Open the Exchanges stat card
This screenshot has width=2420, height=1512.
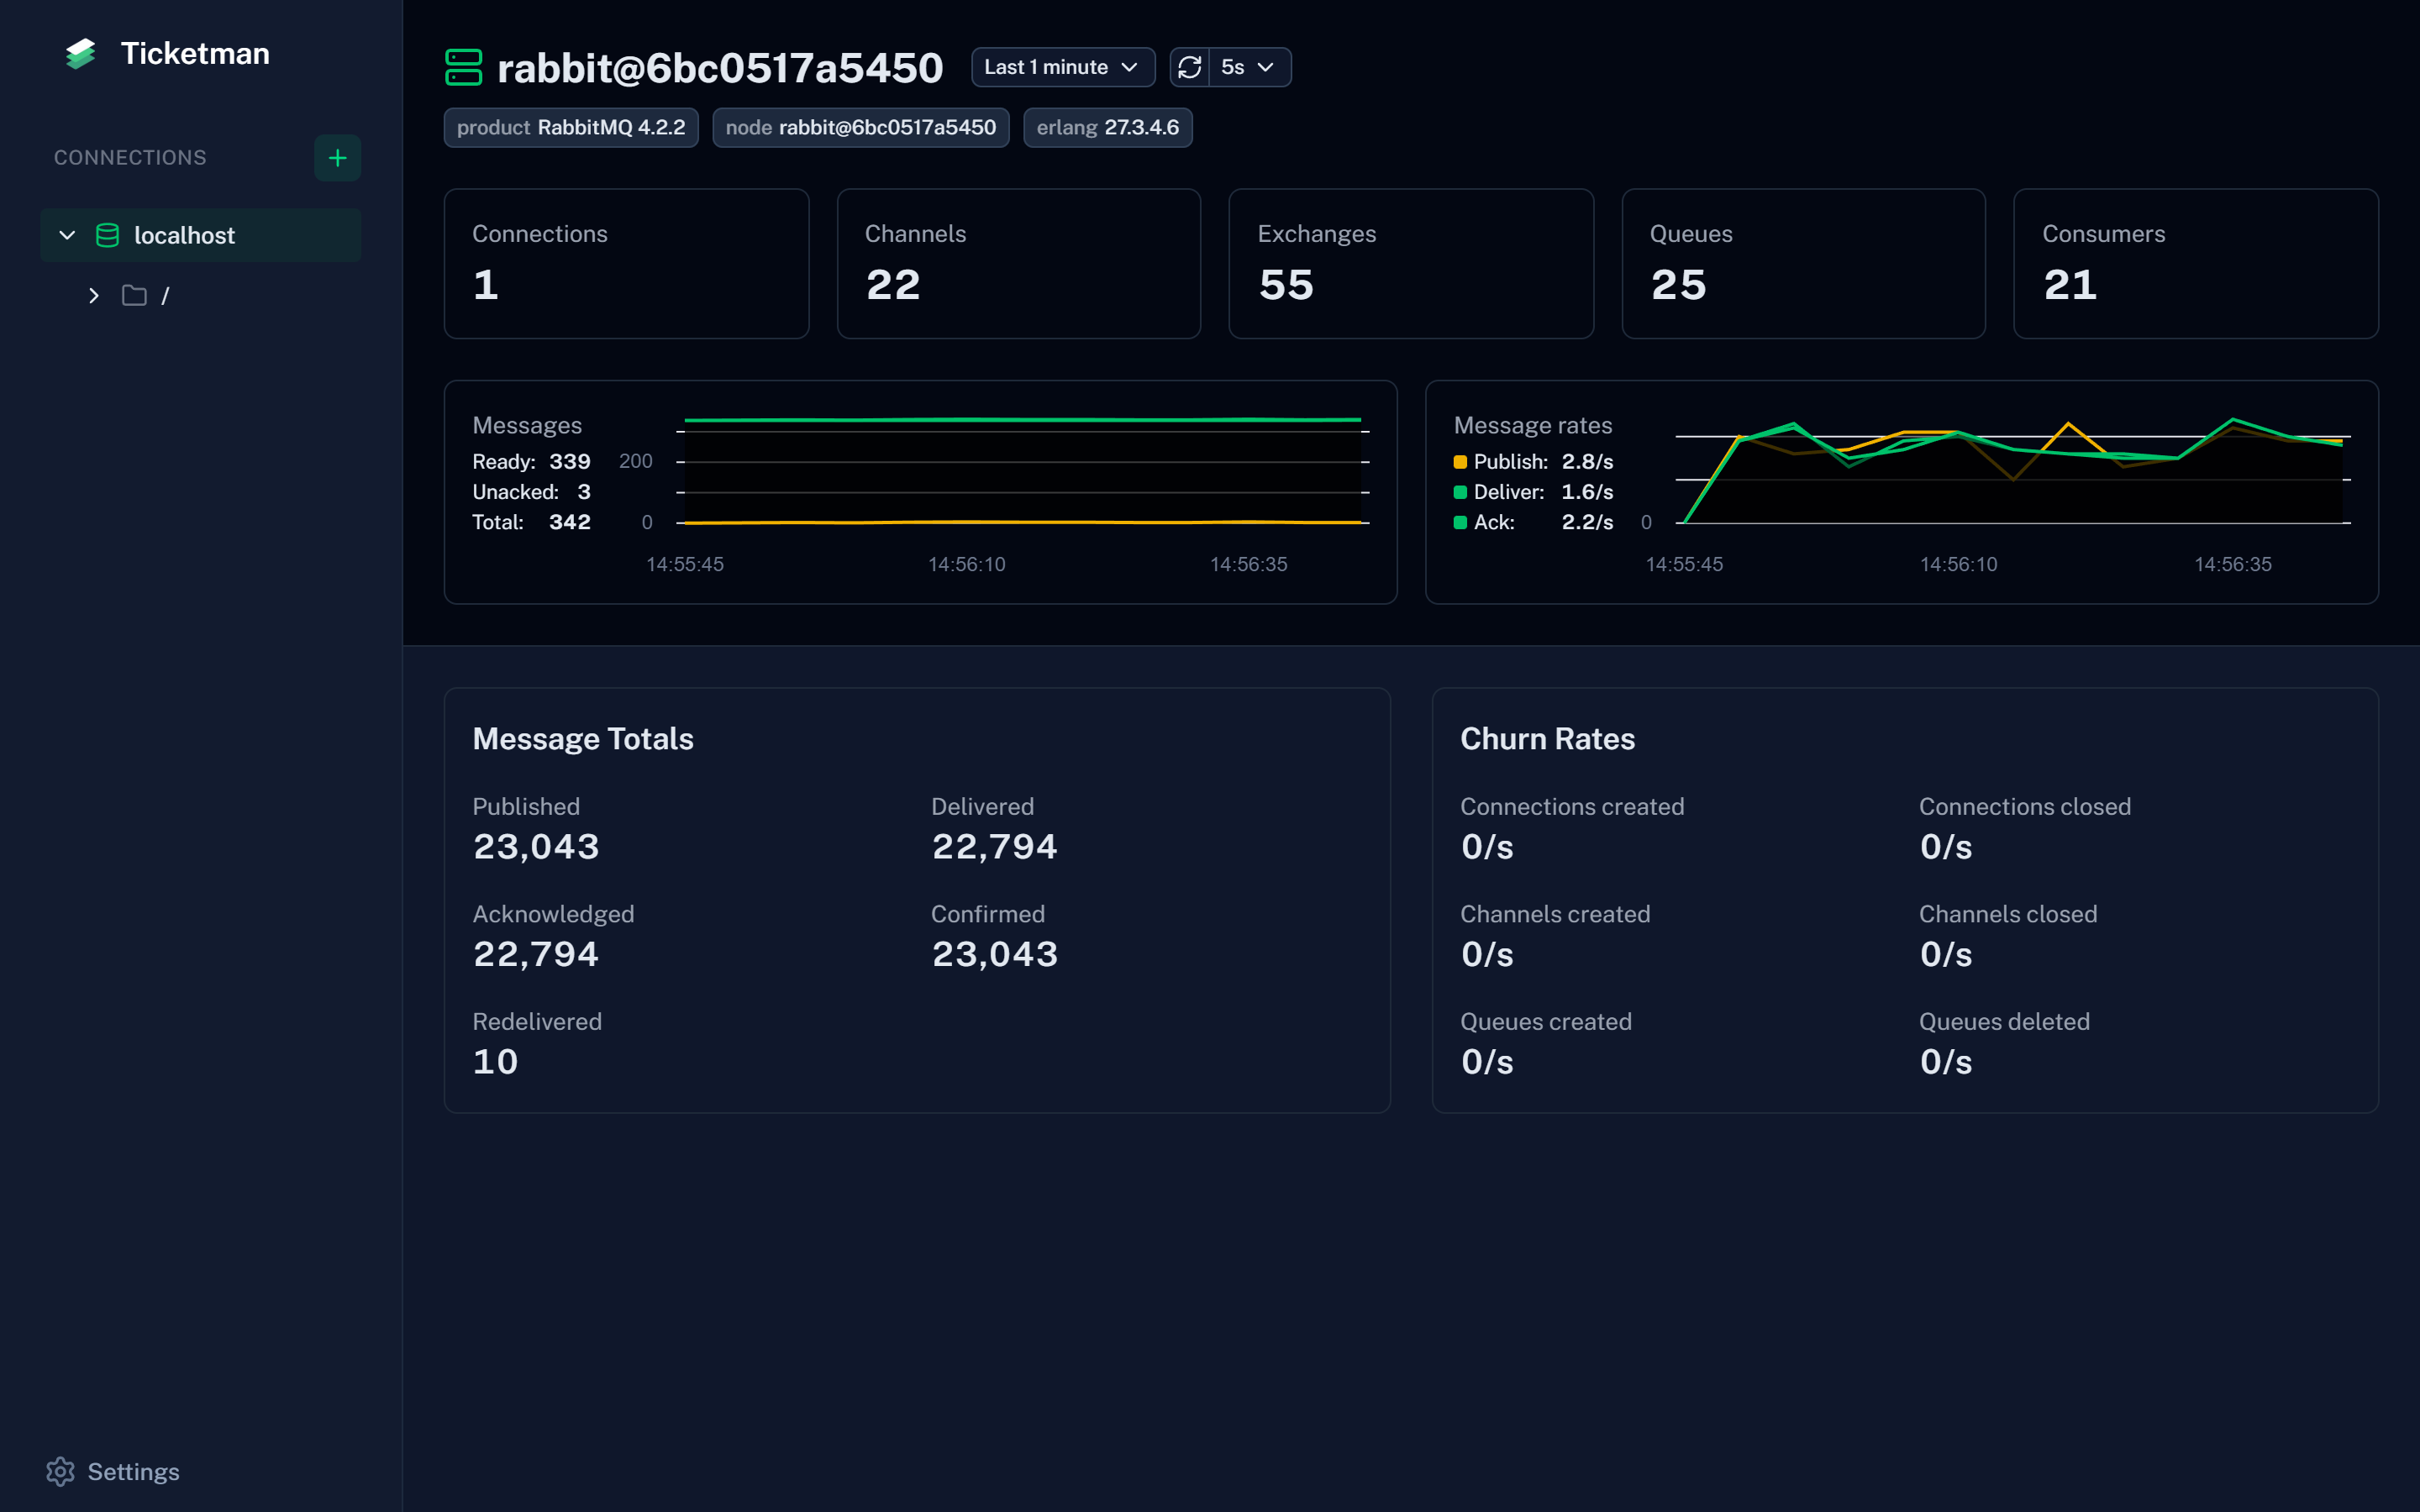(1410, 263)
